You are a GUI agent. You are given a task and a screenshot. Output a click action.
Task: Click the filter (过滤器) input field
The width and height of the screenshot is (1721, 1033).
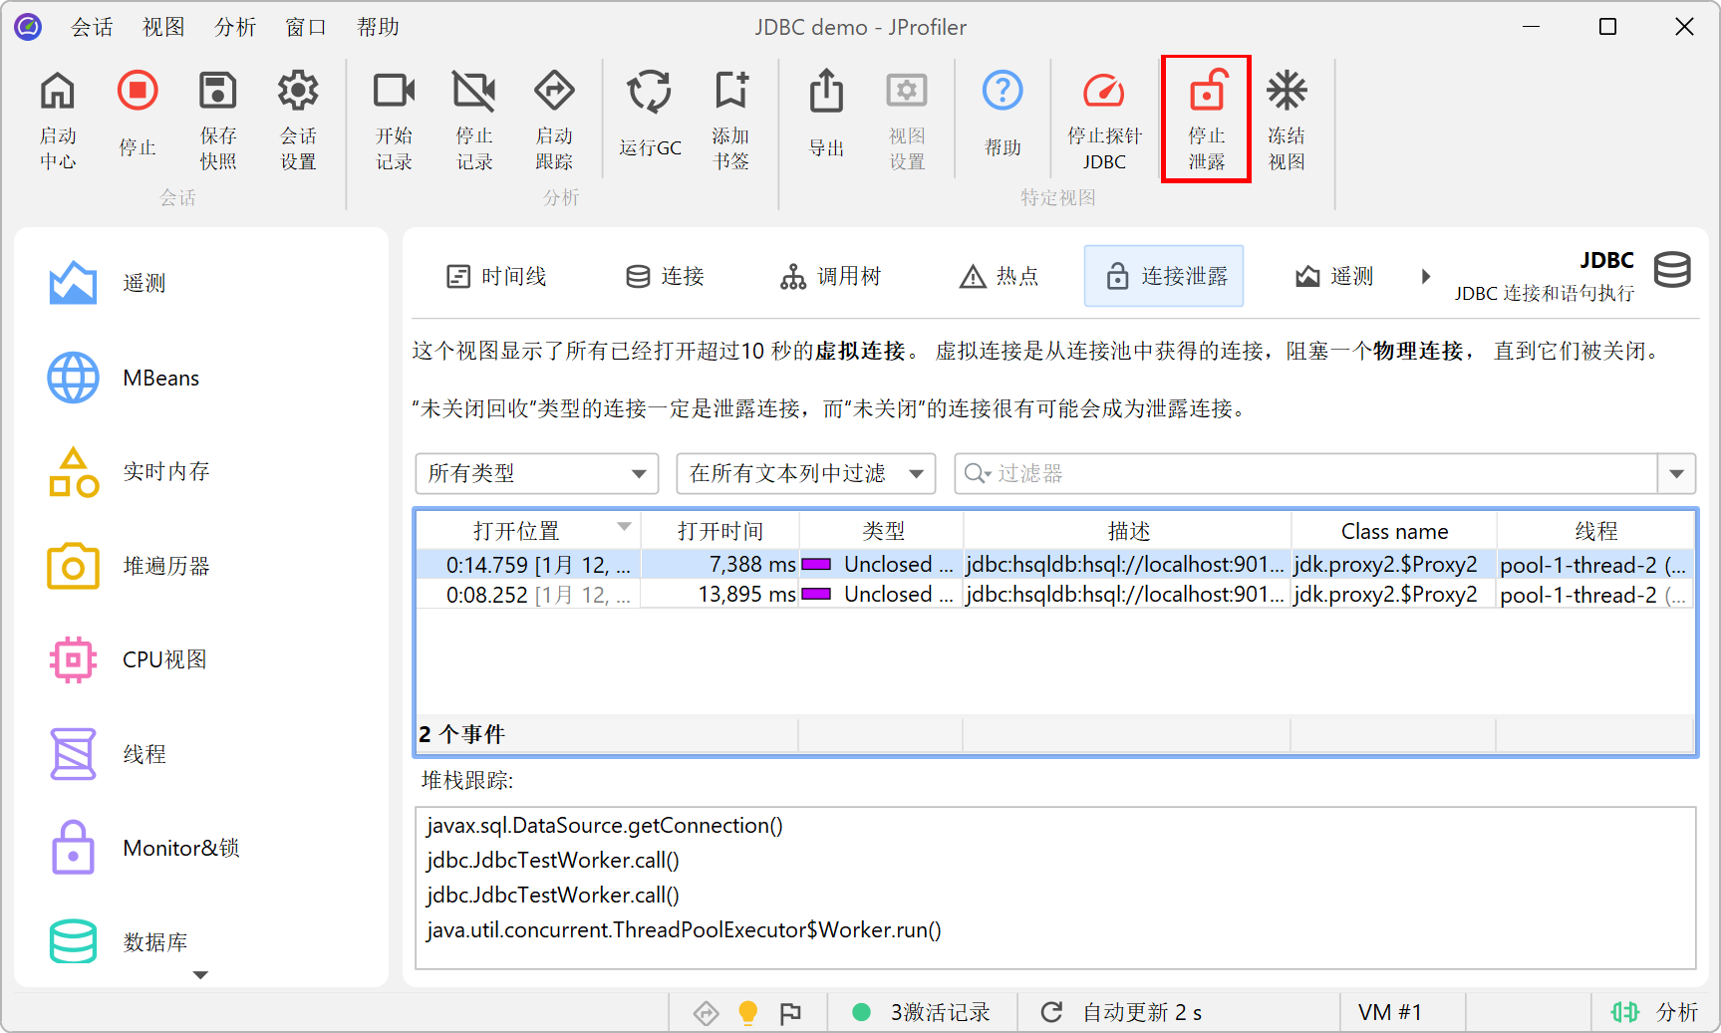[x=1325, y=473]
